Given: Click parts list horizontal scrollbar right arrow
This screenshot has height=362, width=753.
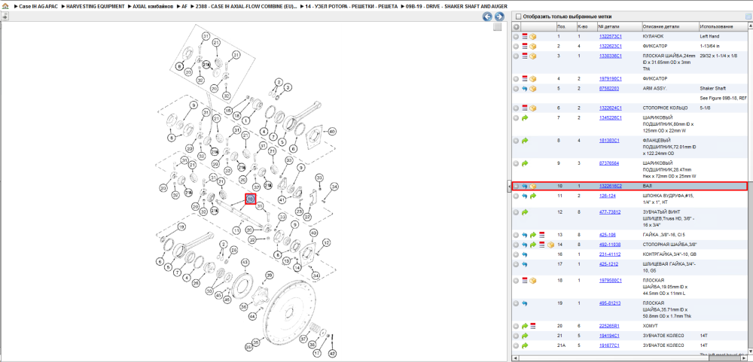Looking at the screenshot, I should tap(745, 358).
